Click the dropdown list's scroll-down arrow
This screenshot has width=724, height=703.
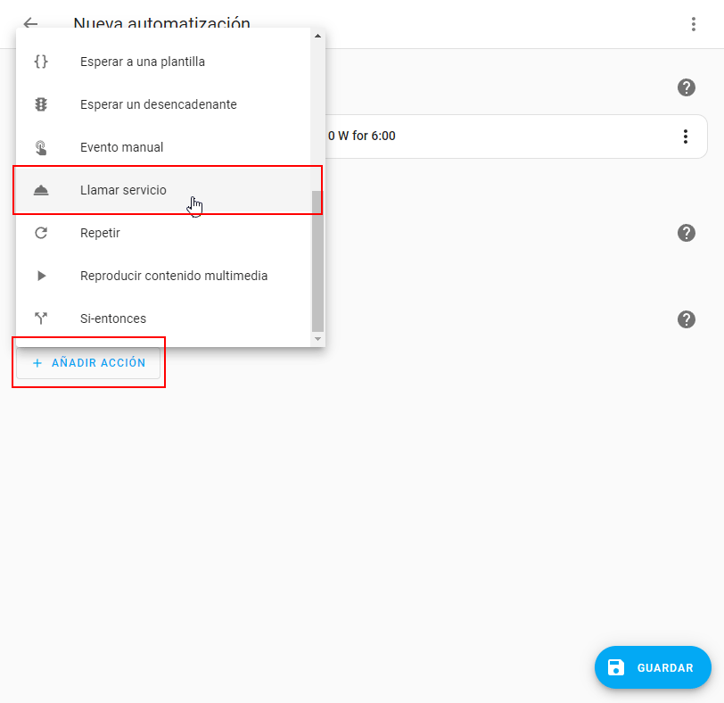(317, 339)
